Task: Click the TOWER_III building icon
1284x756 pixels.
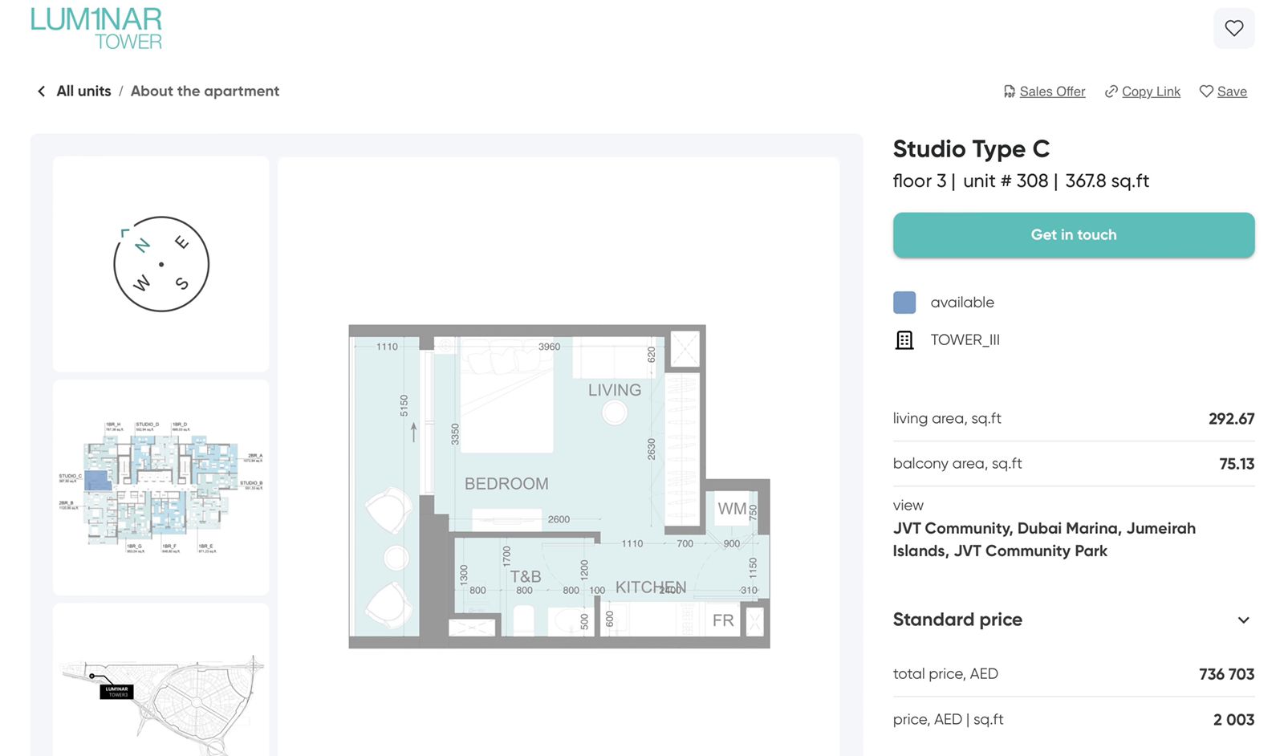Action: pyautogui.click(x=904, y=340)
